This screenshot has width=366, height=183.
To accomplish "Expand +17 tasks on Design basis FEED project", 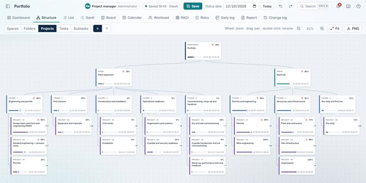I will [x=47, y=126].
